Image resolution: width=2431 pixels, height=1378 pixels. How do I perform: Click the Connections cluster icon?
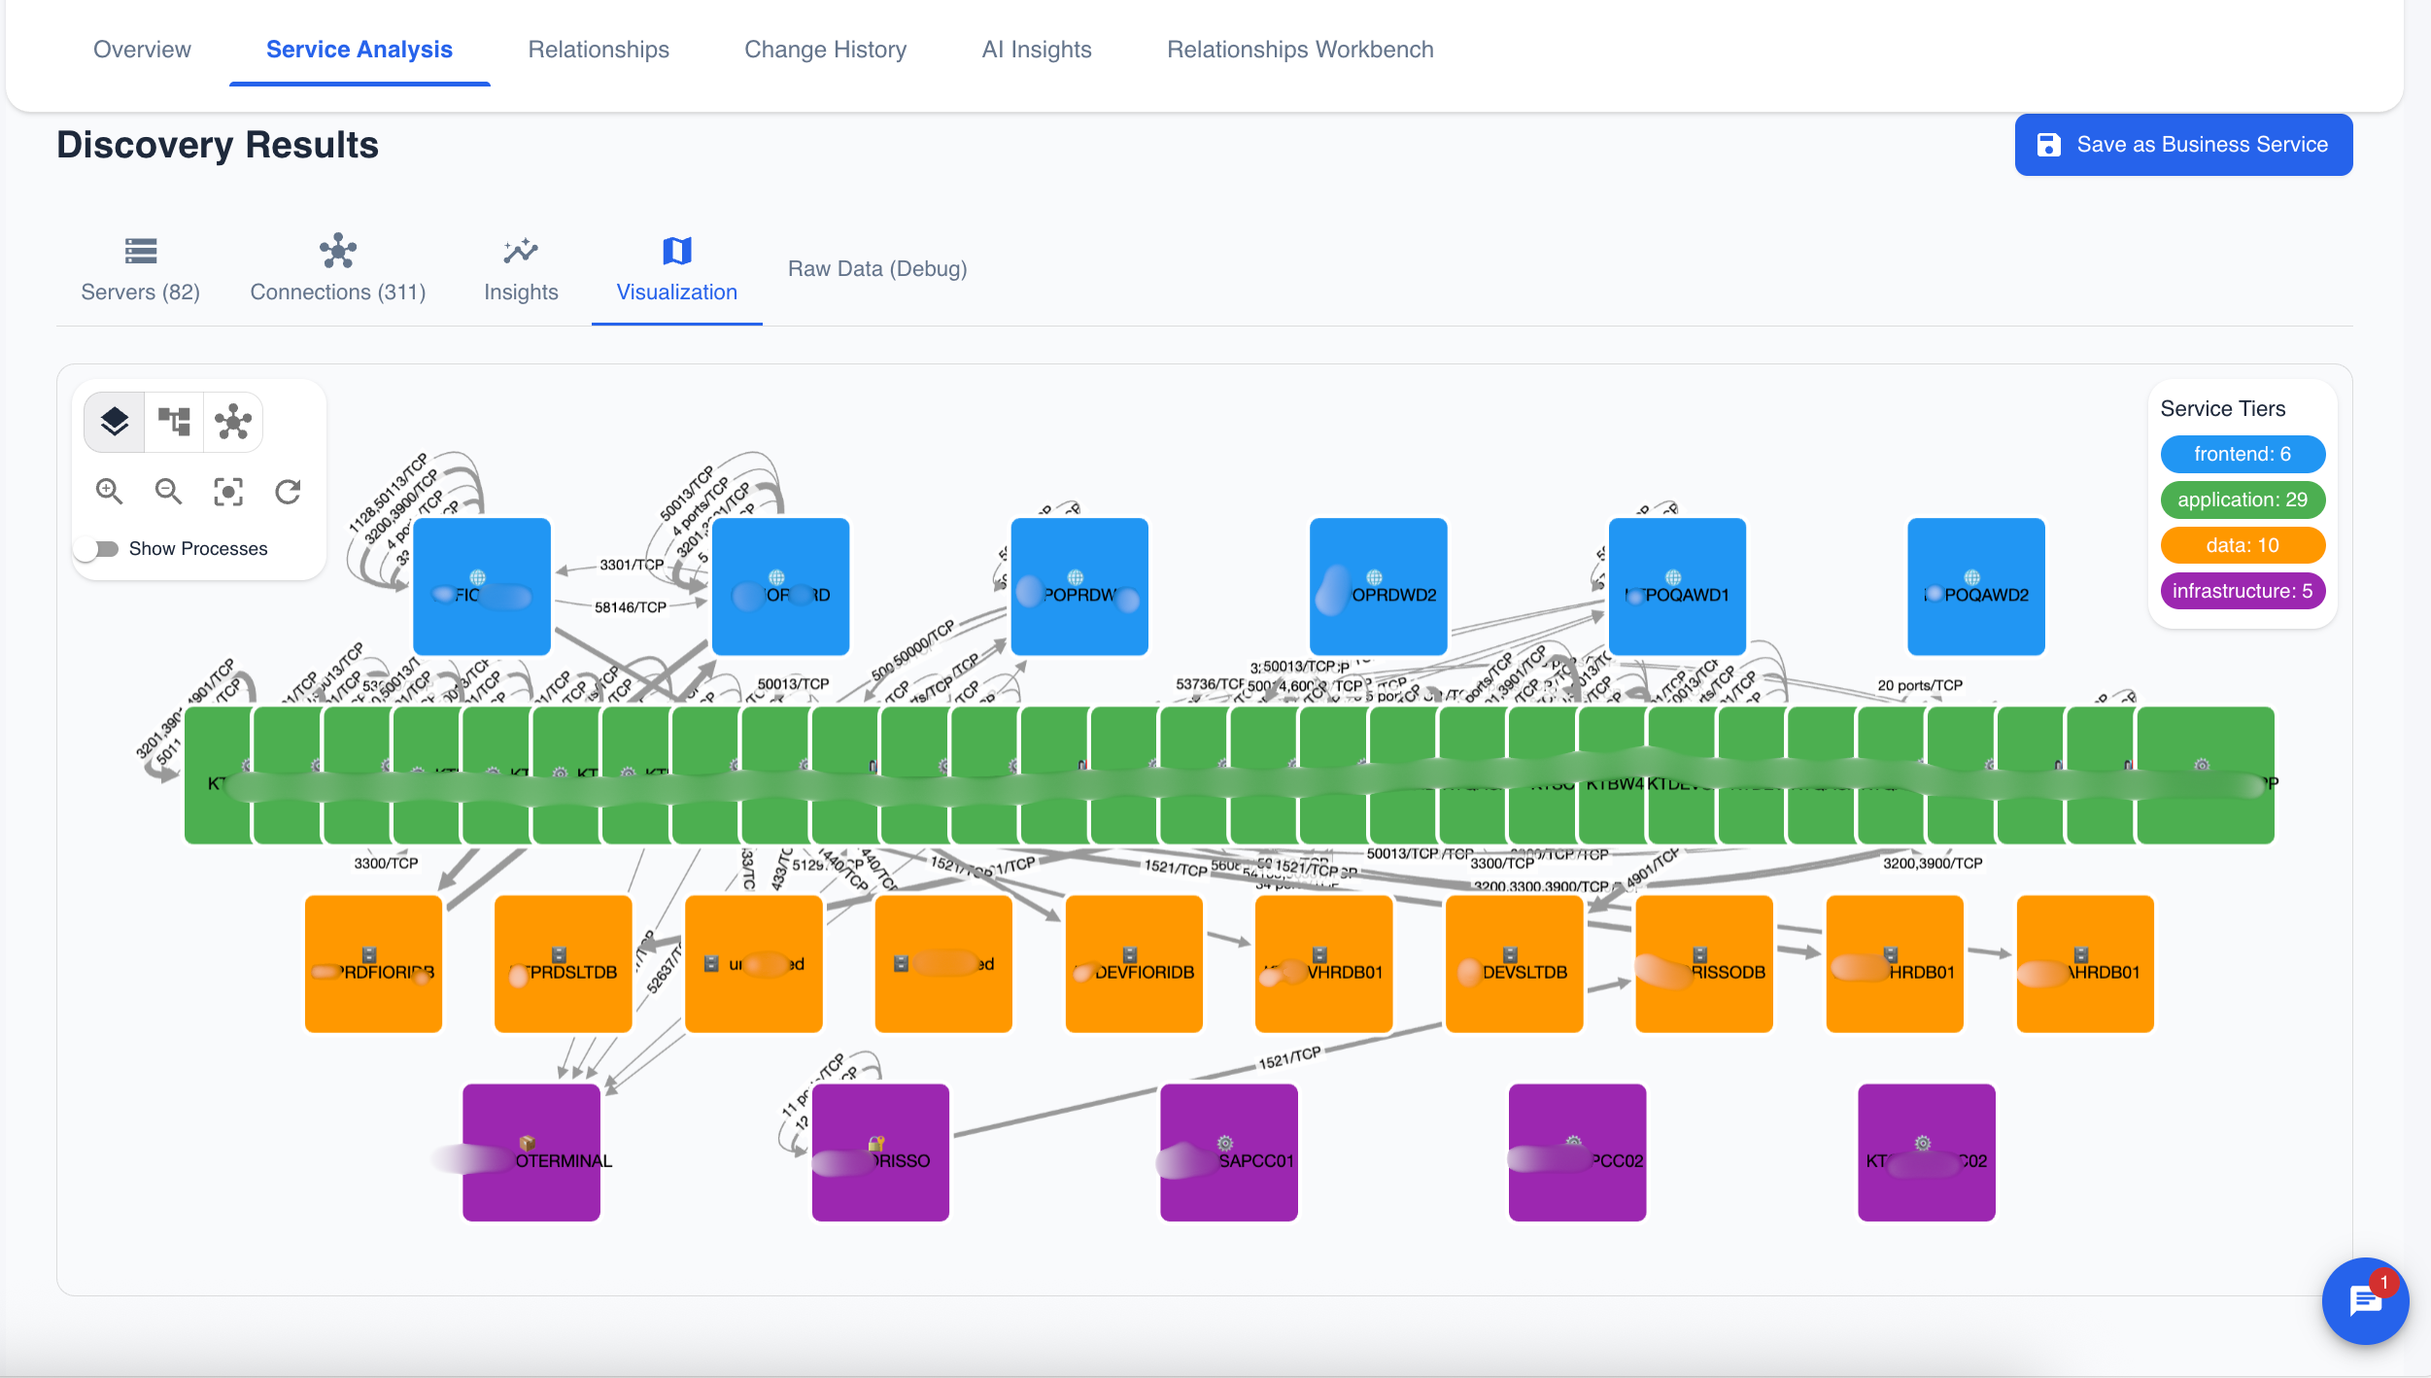pos(338,251)
